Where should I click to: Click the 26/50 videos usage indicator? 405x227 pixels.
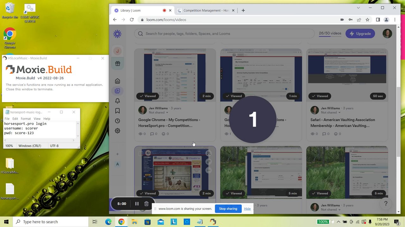click(x=330, y=33)
